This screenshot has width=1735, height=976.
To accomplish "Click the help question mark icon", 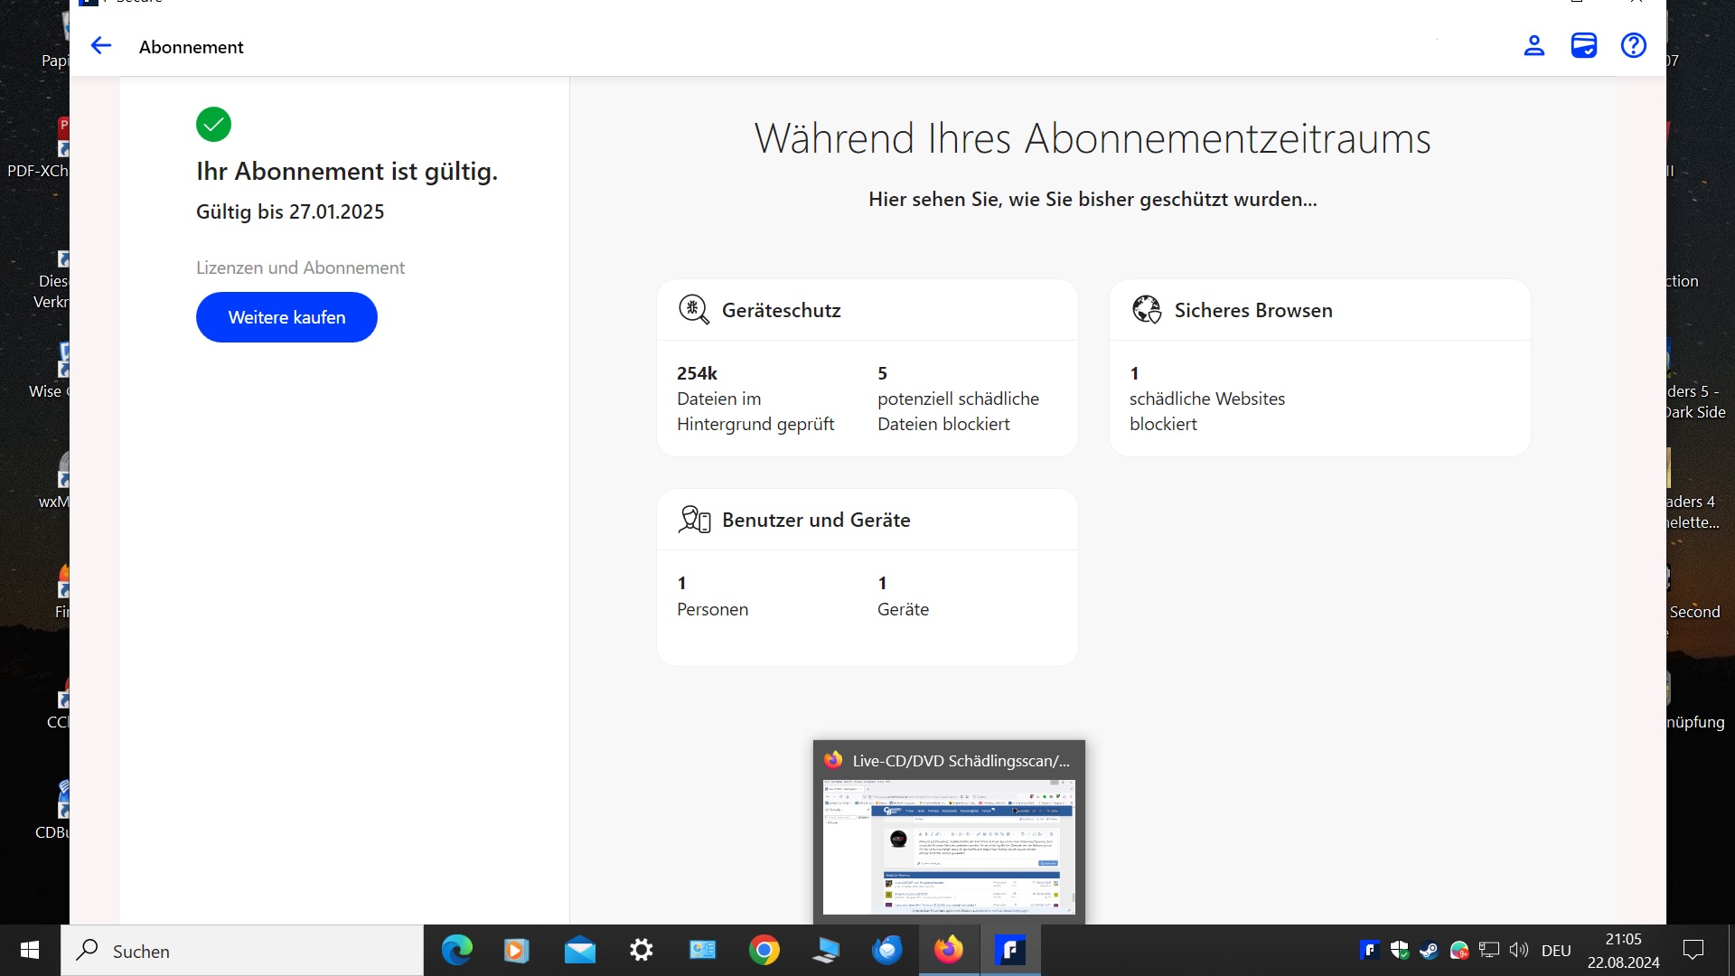I will click(x=1633, y=46).
